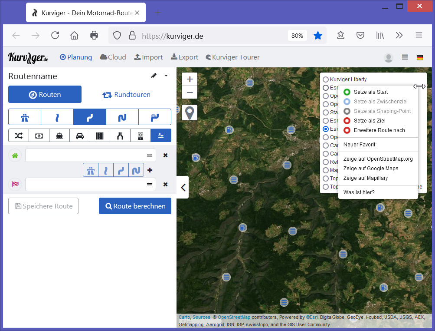Choose Erweitere Route nach

pos(378,130)
